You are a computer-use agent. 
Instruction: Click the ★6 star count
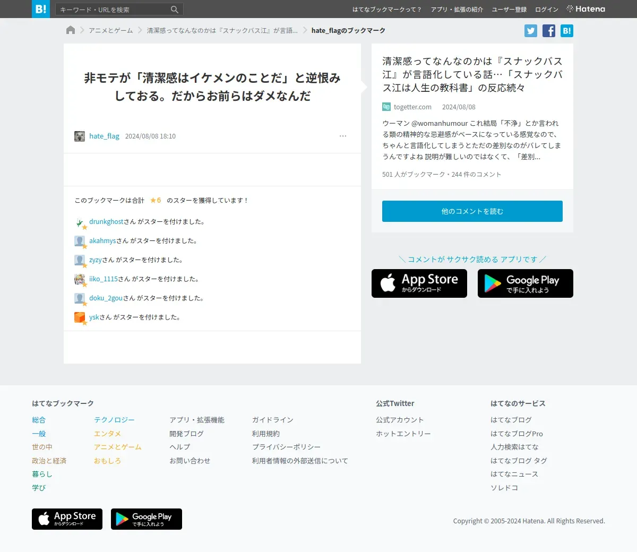click(x=156, y=201)
